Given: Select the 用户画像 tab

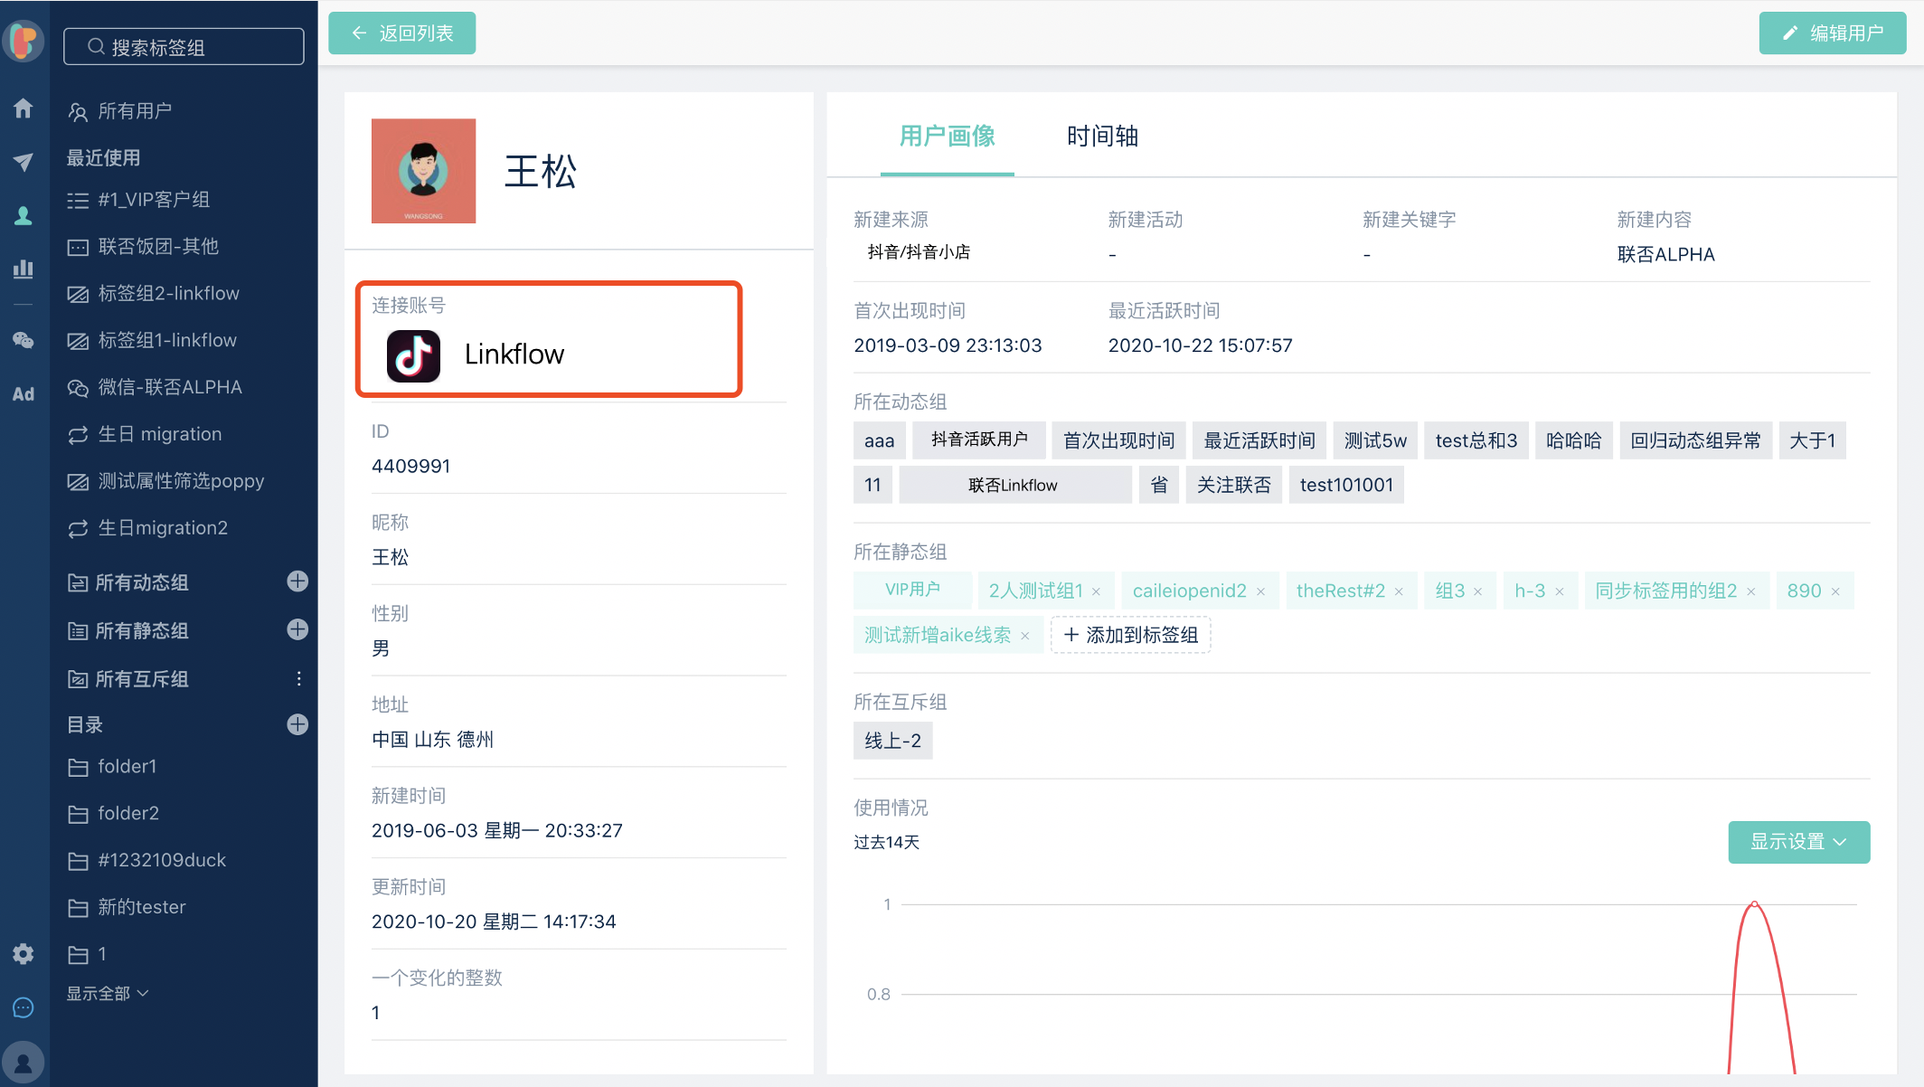Looking at the screenshot, I should click(x=947, y=137).
